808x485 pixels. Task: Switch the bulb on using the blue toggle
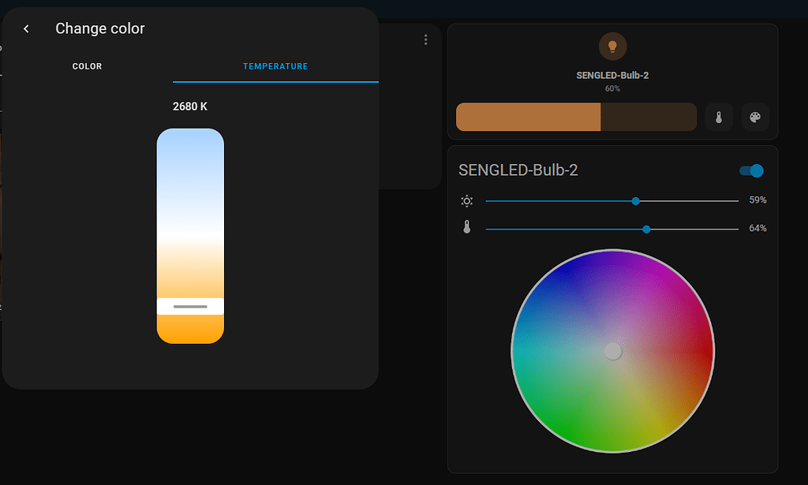pos(750,170)
